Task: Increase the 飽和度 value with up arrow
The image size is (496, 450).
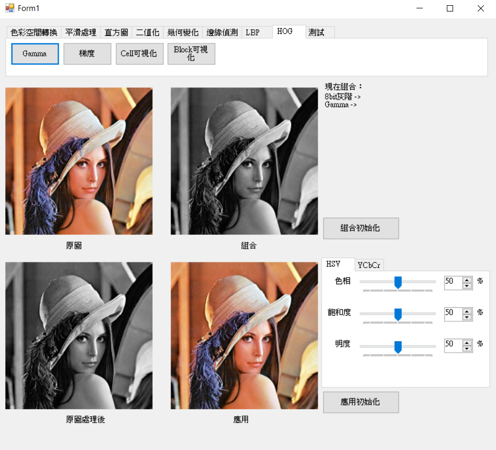Action: [467, 311]
